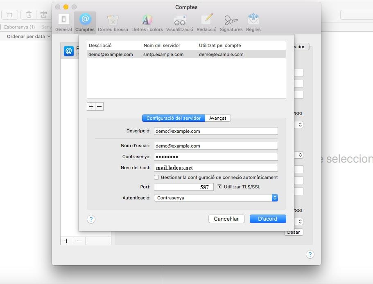Viewport: 373px width, 284px height.
Task: Click the Nom del host field
Action: (x=216, y=168)
